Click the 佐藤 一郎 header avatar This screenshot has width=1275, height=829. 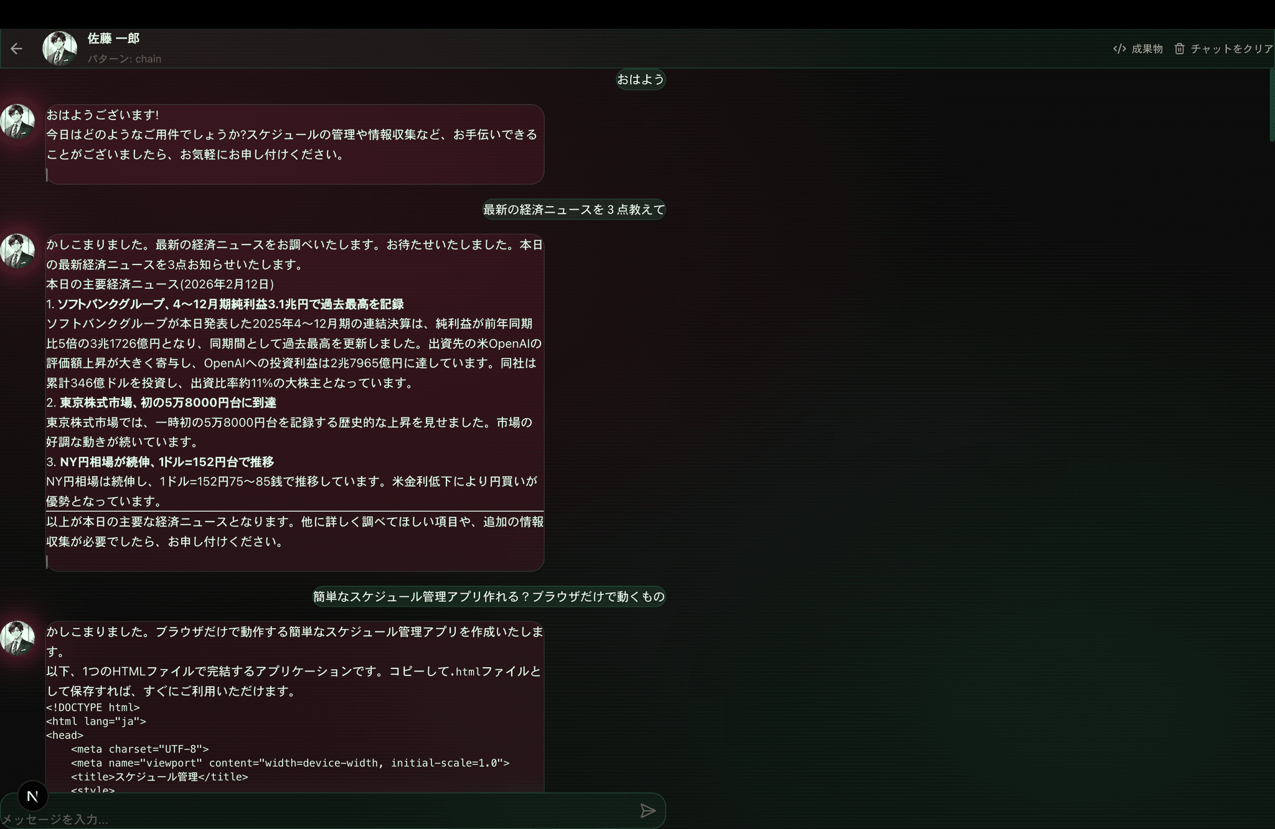point(60,49)
